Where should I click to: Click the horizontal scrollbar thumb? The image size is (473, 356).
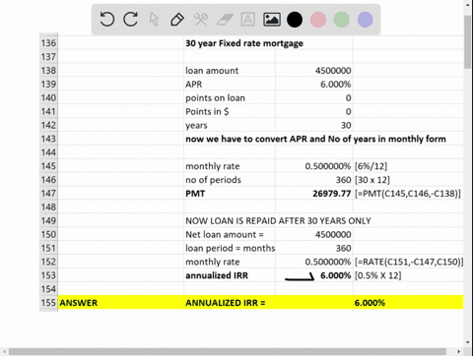pos(228,352)
